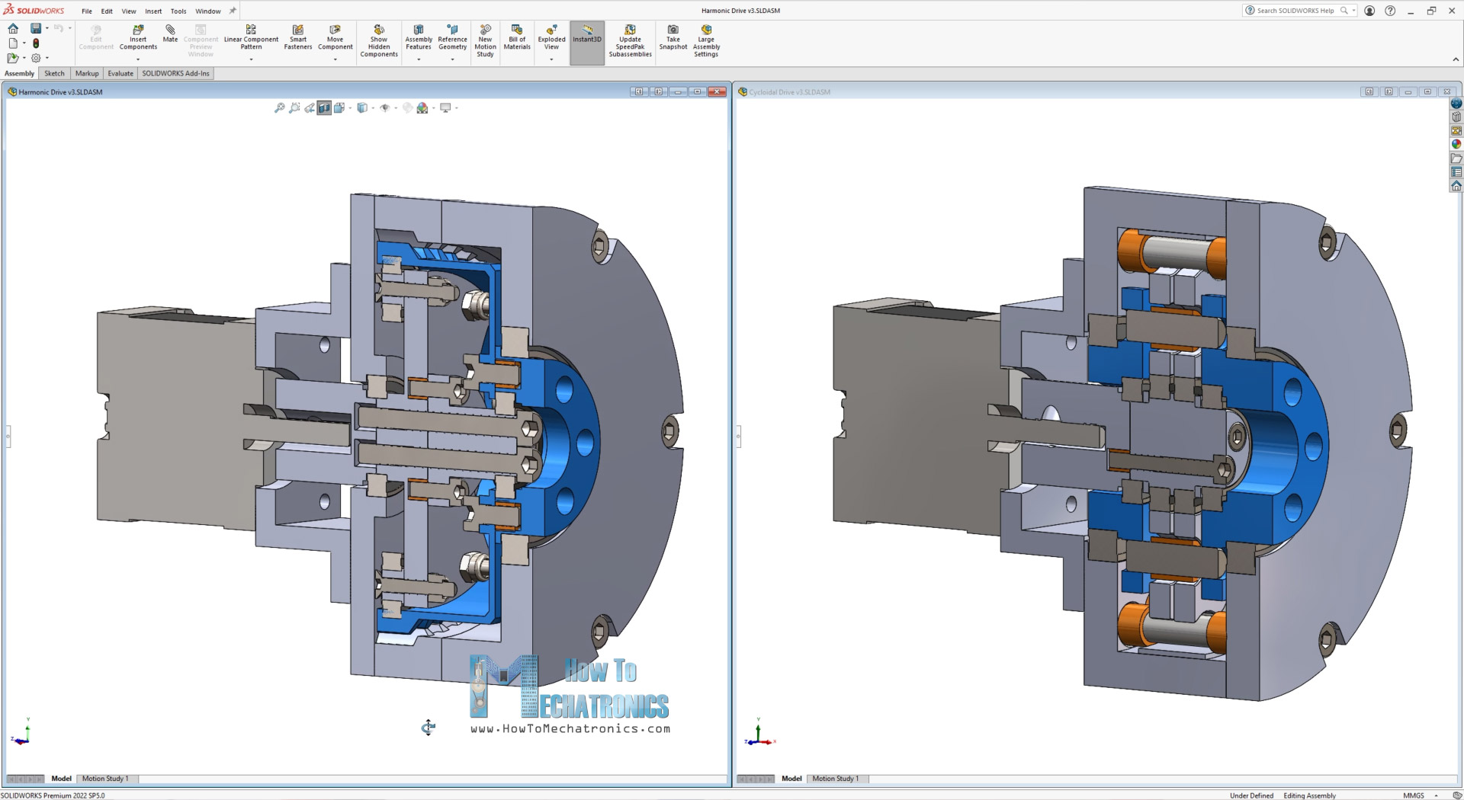Click Take Snapshot camera icon
Image resolution: width=1464 pixels, height=800 pixels.
pos(673,30)
